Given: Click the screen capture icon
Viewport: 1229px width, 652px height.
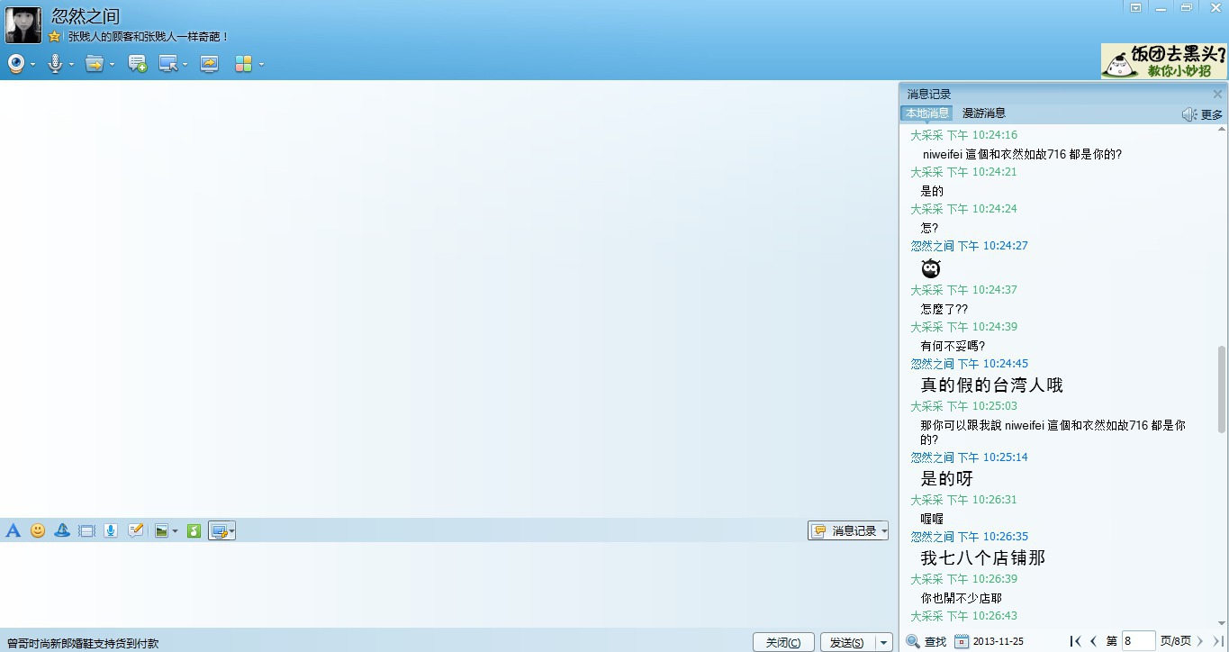Looking at the screenshot, I should click(x=218, y=531).
